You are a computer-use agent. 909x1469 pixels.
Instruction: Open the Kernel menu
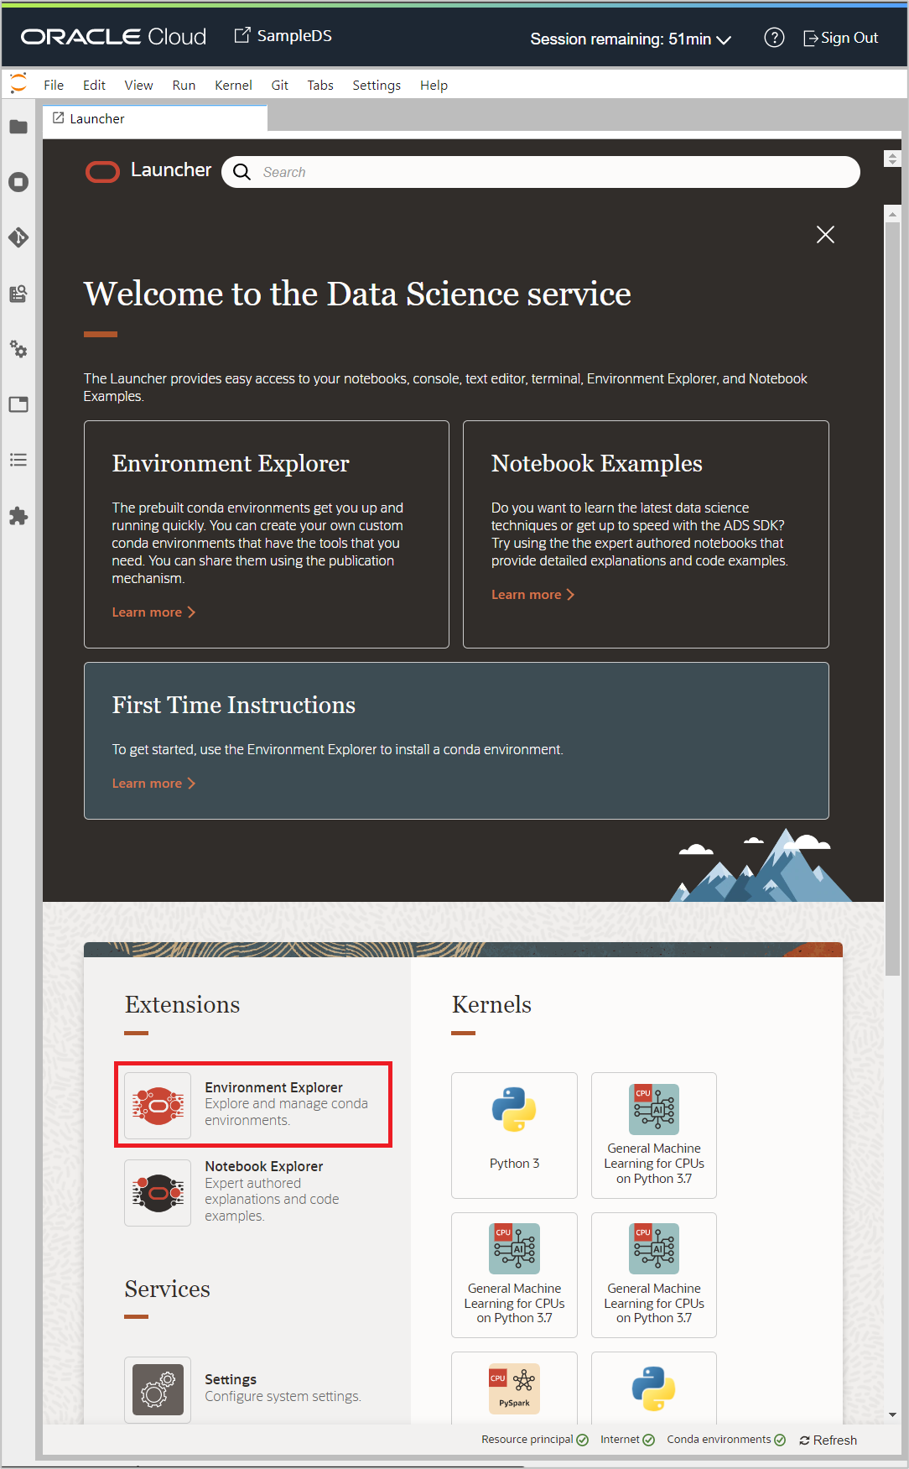(x=233, y=85)
